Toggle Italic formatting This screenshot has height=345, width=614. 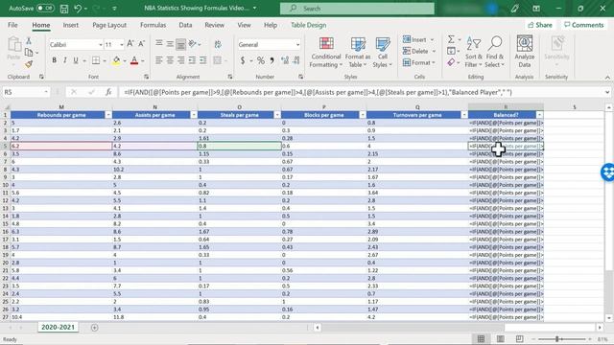[64, 60]
